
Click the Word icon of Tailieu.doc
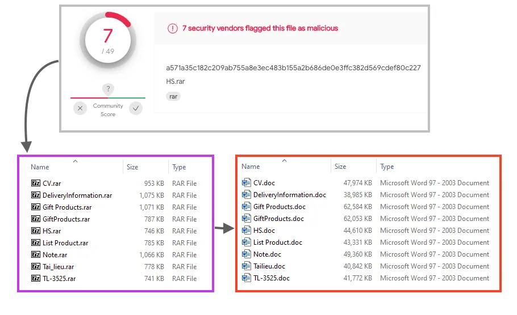247,266
